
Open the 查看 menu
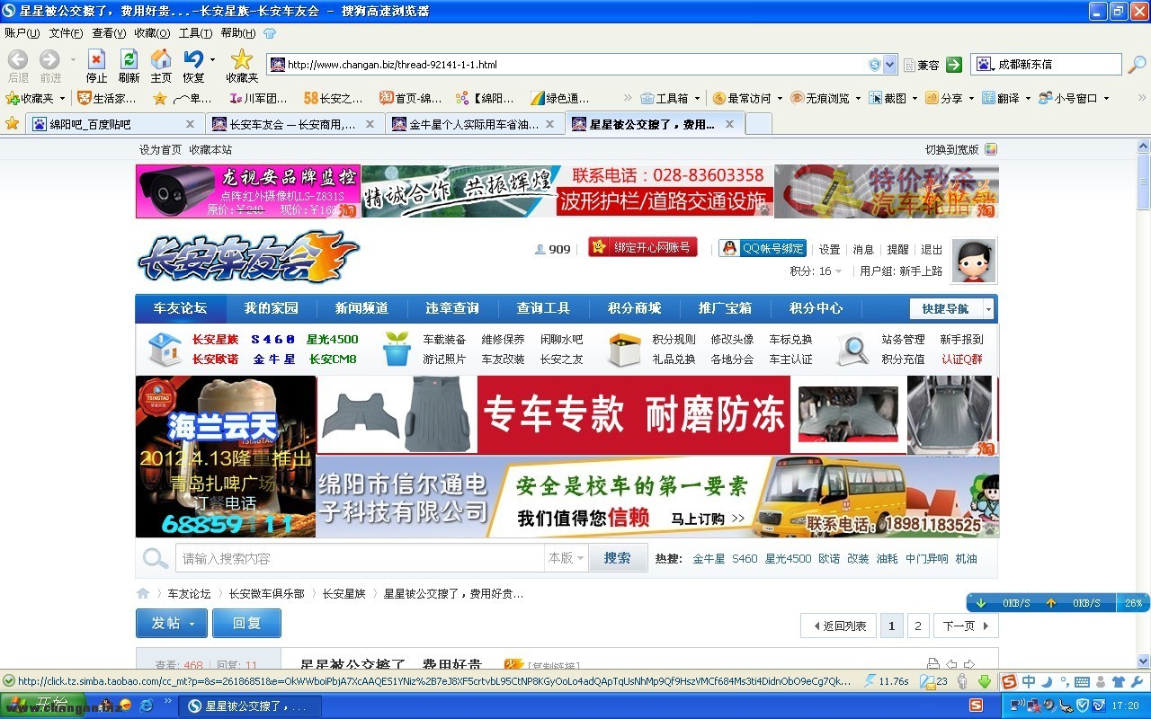109,33
